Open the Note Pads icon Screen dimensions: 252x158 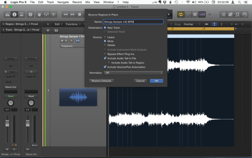pos(230,14)
